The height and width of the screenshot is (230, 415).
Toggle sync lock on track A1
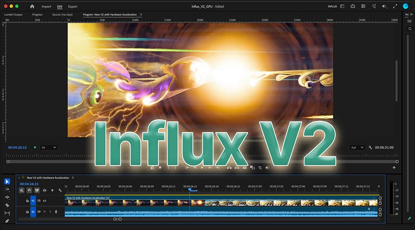tap(39, 212)
